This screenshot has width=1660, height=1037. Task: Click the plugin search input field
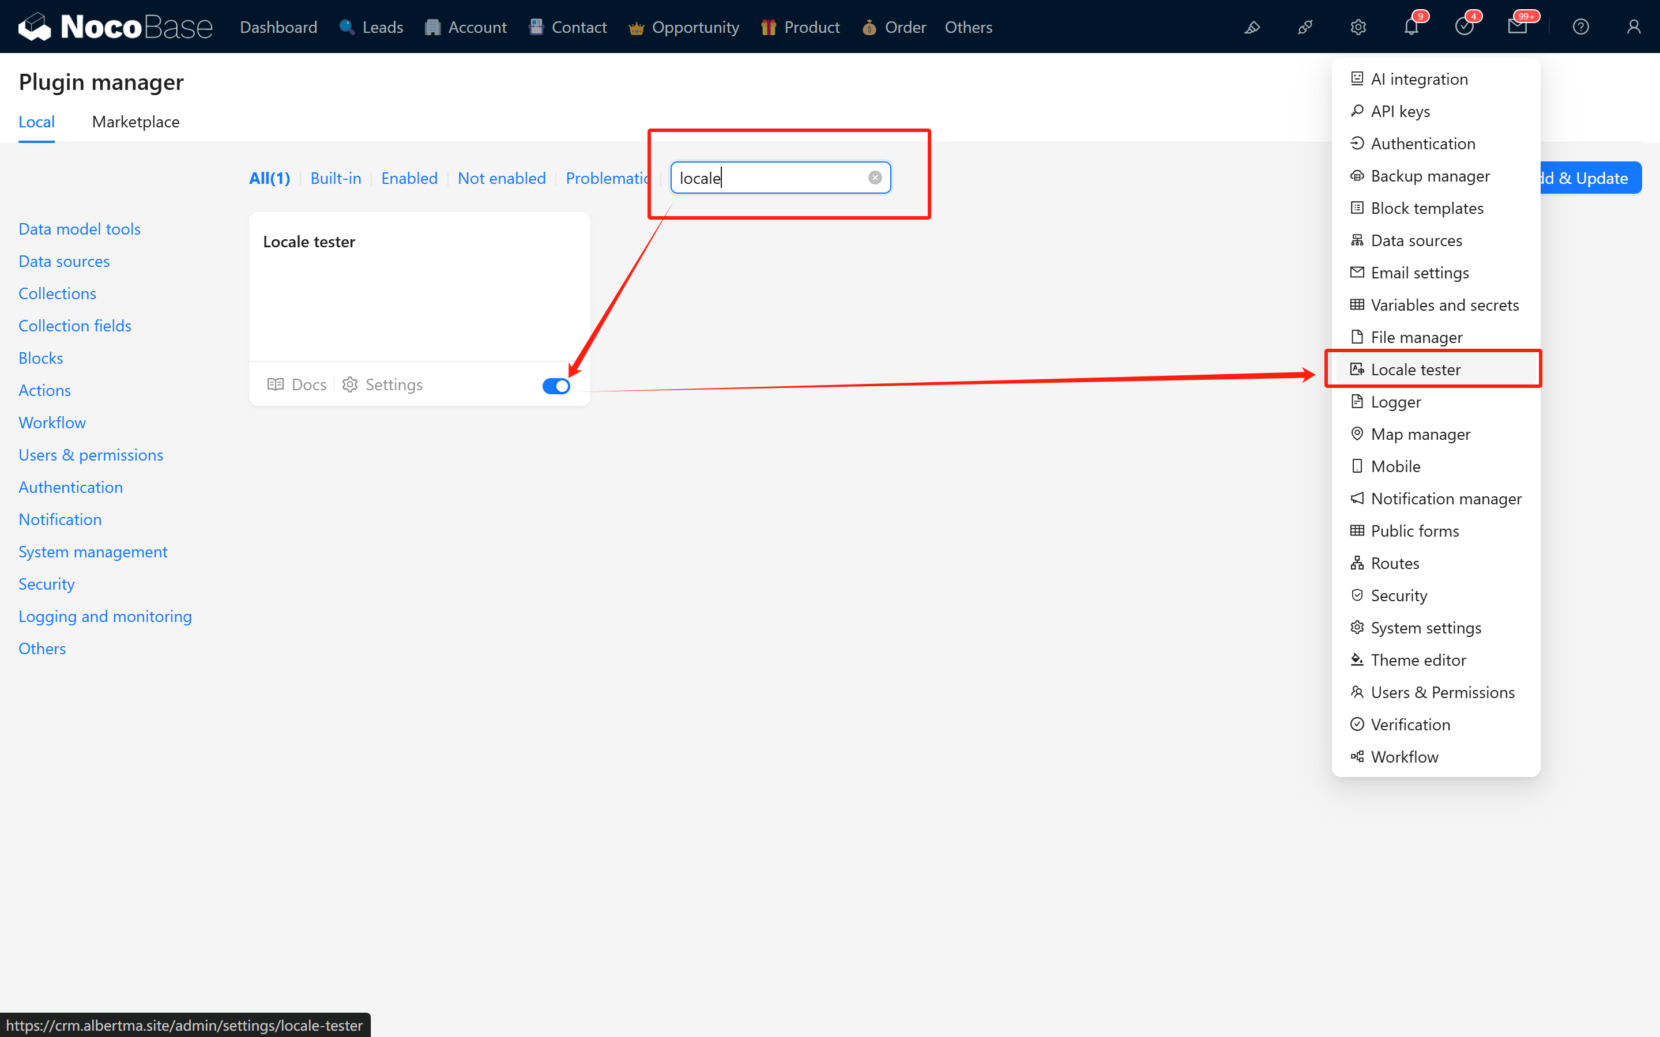click(x=768, y=178)
